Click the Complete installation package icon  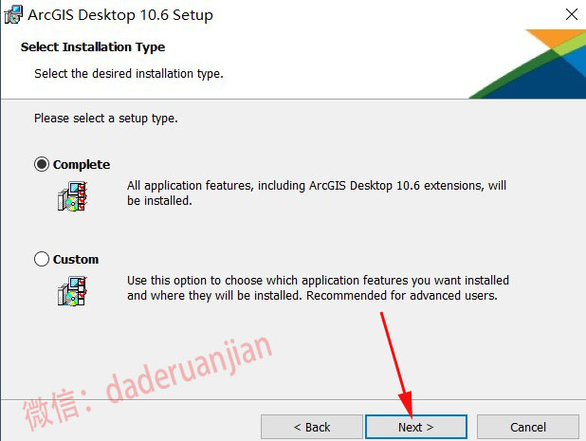coord(72,196)
